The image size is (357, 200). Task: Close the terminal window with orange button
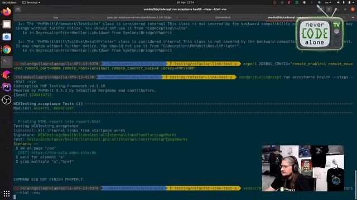tap(353, 9)
